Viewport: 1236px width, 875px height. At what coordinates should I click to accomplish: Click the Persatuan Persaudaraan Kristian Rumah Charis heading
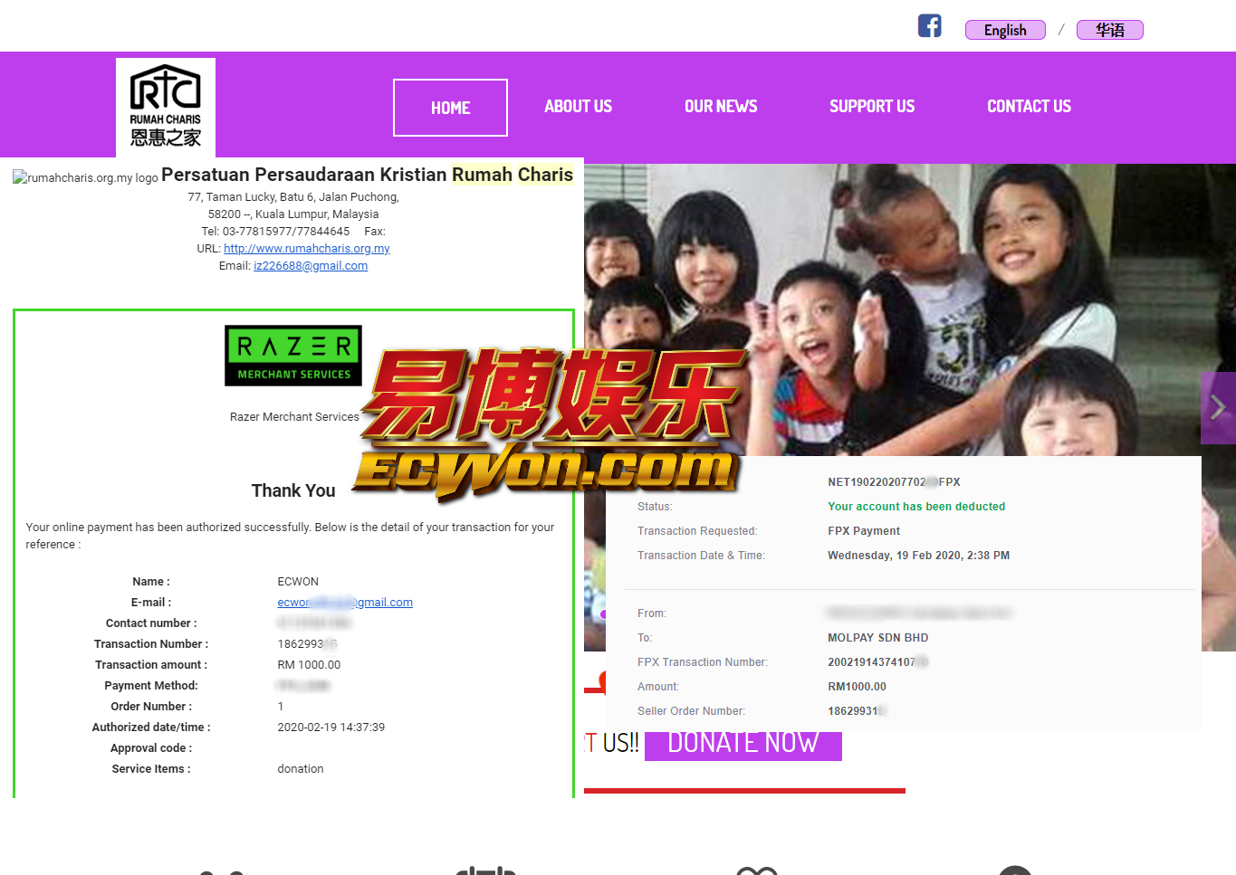coord(367,175)
